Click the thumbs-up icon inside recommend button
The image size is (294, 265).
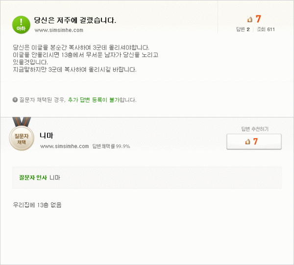(247, 142)
